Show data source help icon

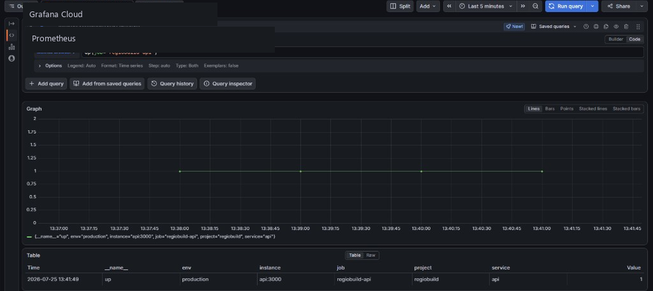pos(586,26)
